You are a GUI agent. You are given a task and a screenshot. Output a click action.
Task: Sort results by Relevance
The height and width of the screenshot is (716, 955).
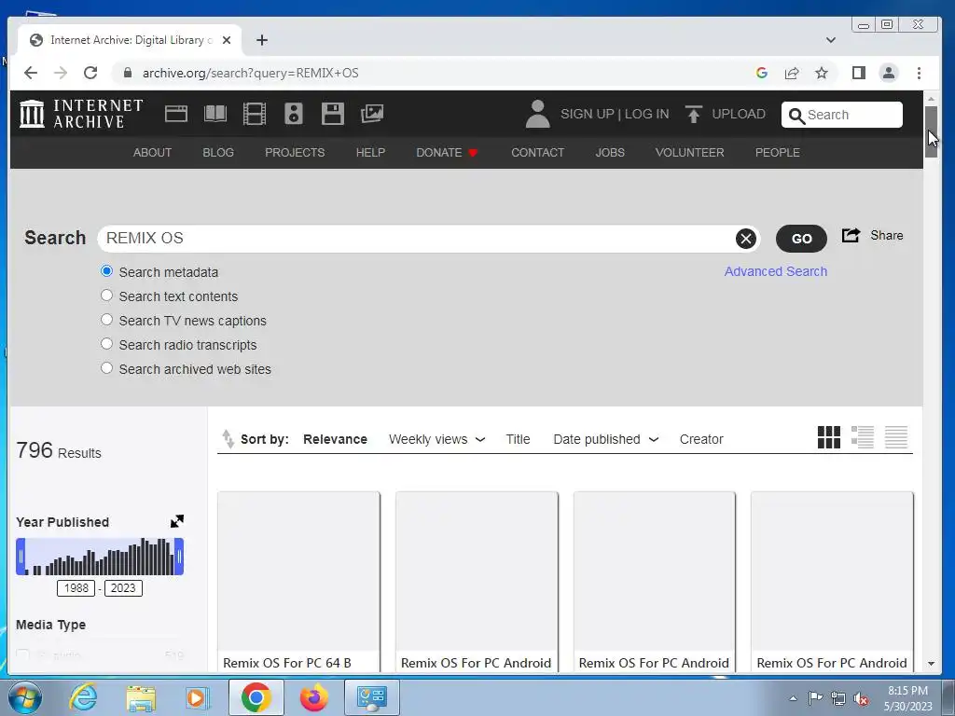pyautogui.click(x=335, y=439)
